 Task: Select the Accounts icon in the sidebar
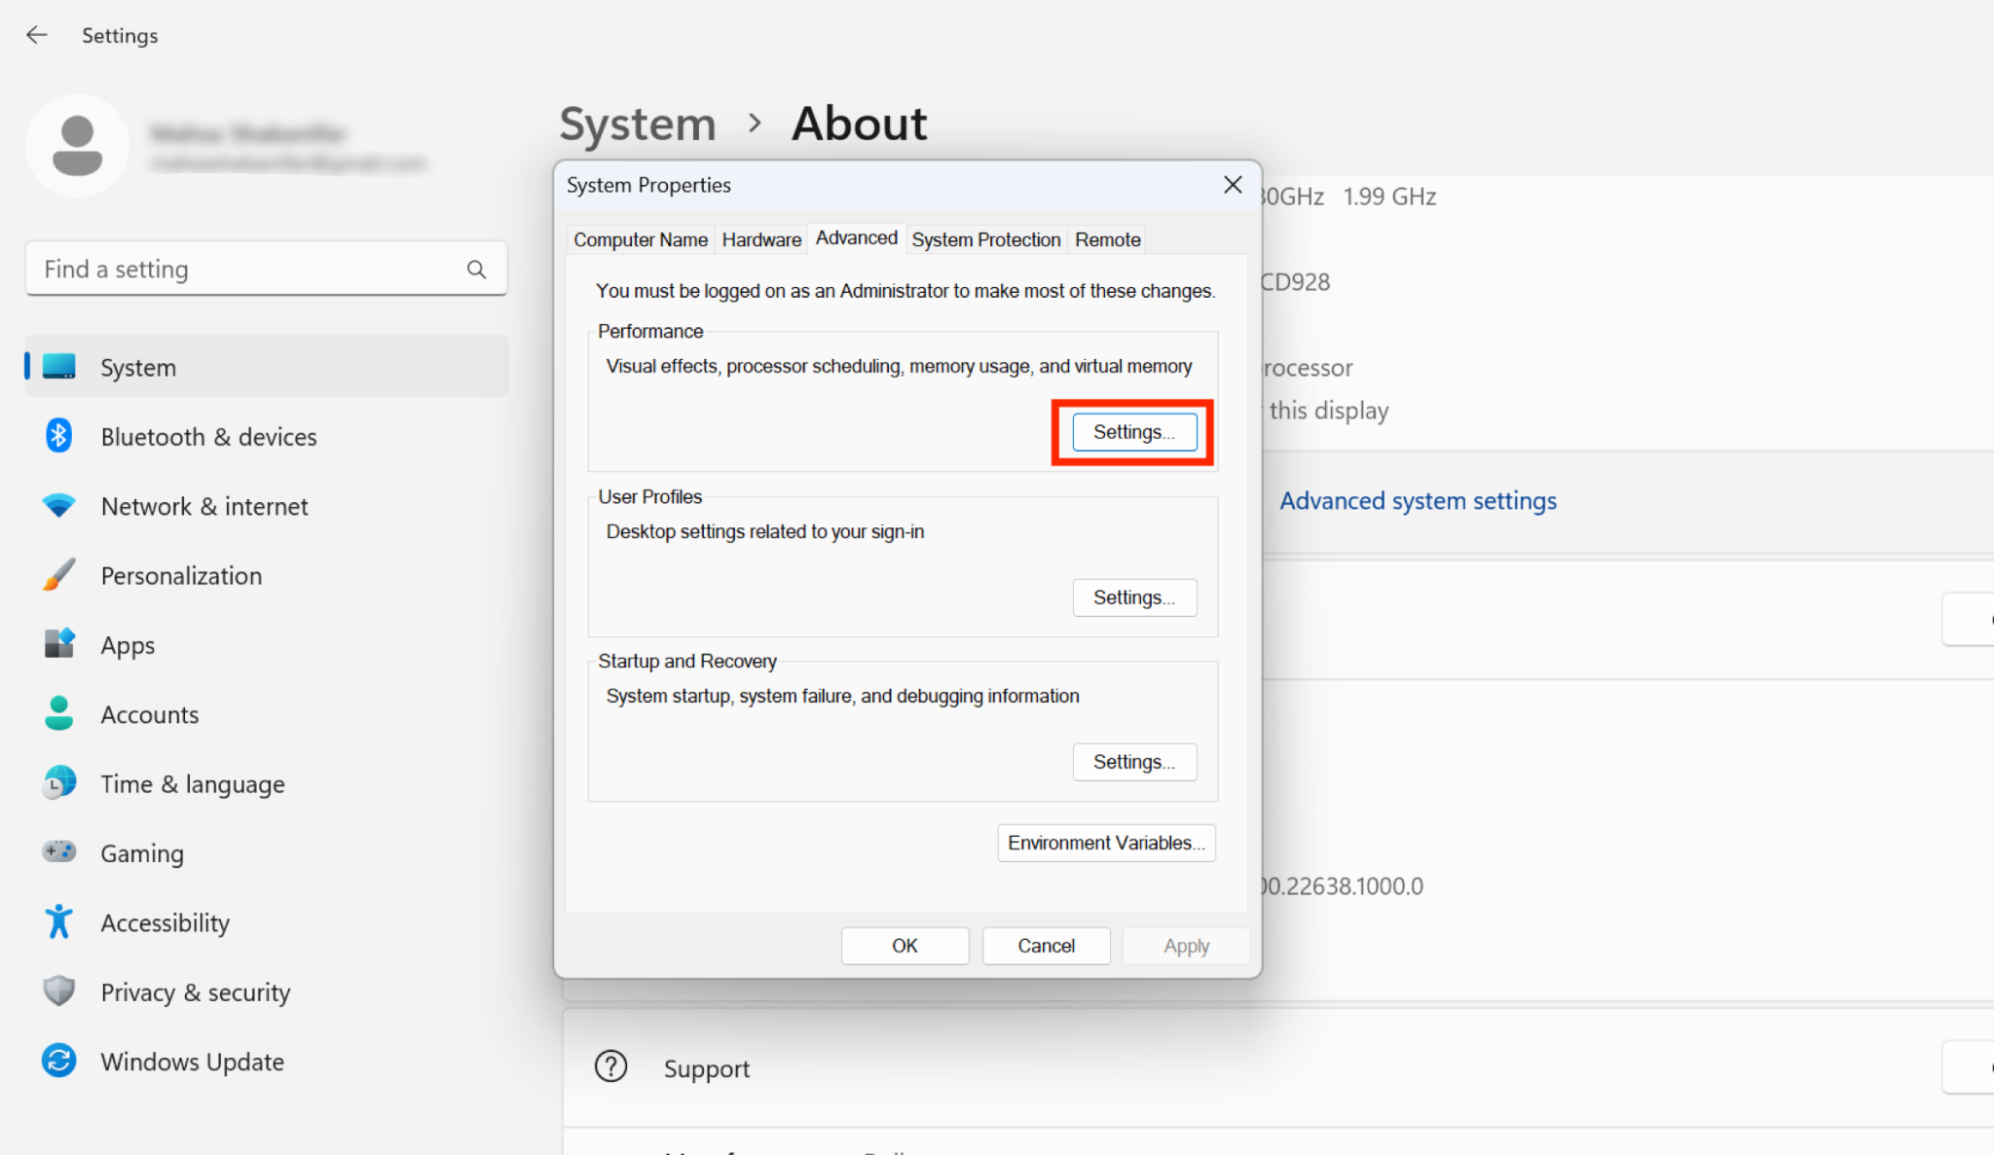coord(58,713)
